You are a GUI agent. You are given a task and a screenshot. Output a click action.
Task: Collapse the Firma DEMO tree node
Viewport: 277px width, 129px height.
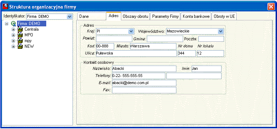7,24
